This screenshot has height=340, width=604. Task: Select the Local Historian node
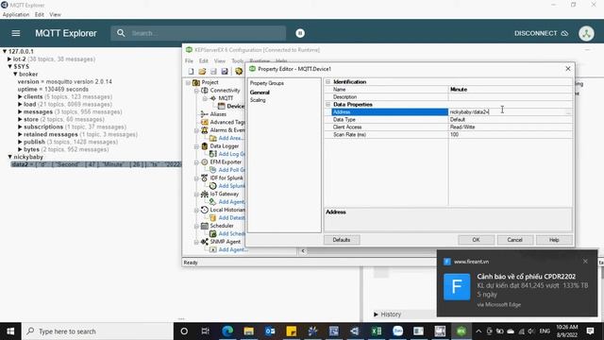pyautogui.click(x=227, y=210)
